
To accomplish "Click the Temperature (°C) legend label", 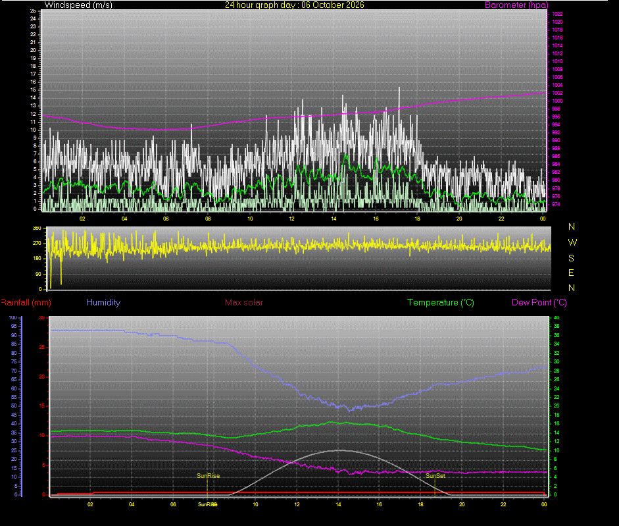I will (441, 302).
